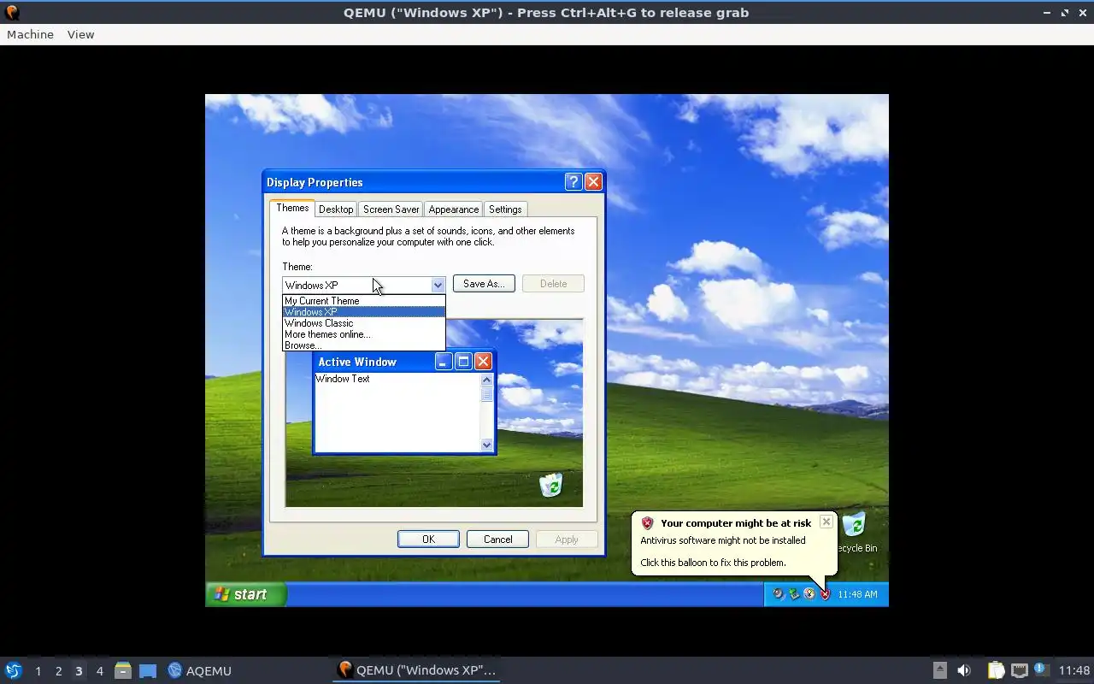The width and height of the screenshot is (1094, 684).
Task: Click the round gauge tray icon beside shield
Action: [809, 594]
